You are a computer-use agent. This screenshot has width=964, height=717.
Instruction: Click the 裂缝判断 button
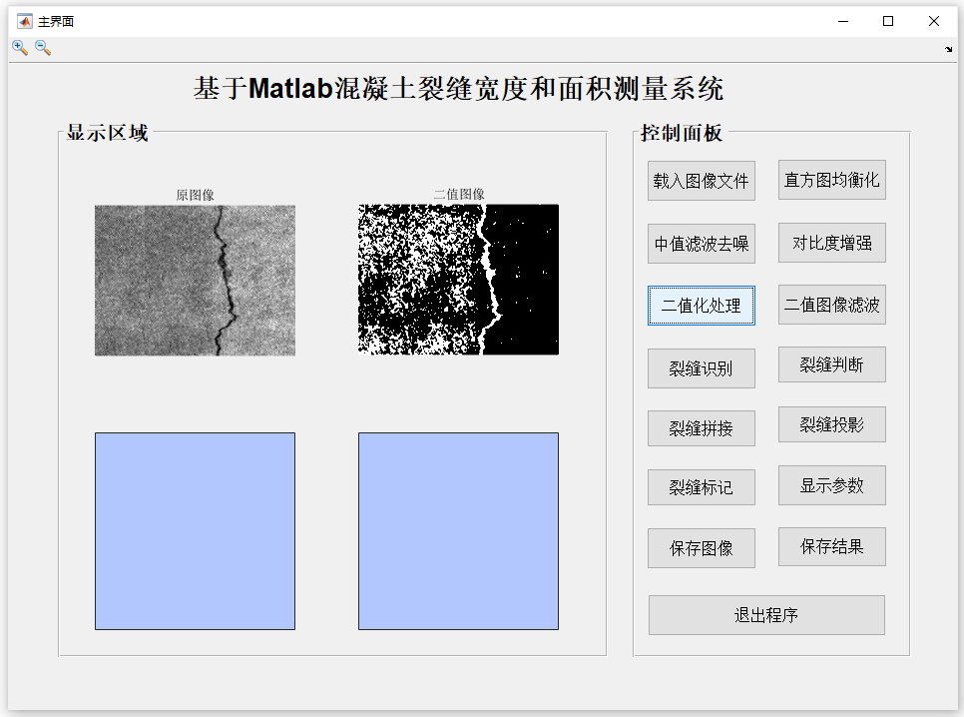tap(832, 364)
